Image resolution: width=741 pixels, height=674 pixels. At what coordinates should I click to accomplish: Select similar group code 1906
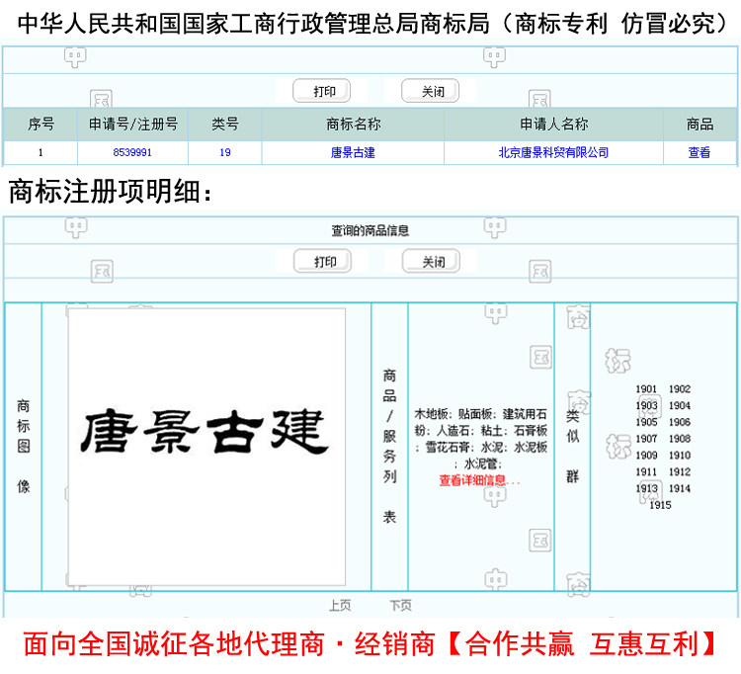coord(680,422)
